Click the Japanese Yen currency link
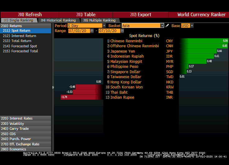 click(x=123, y=51)
